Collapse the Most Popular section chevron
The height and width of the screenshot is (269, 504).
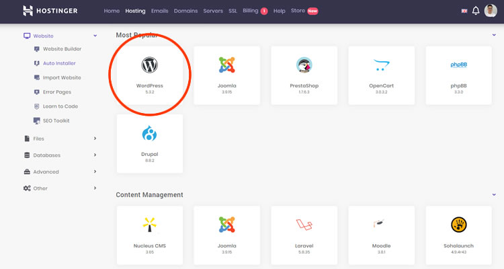click(x=494, y=35)
